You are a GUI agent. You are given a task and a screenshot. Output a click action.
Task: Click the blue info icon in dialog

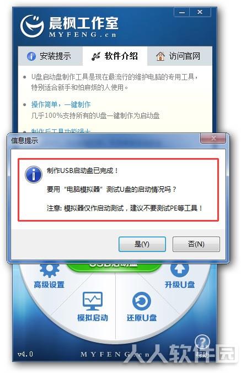[x=34, y=175]
